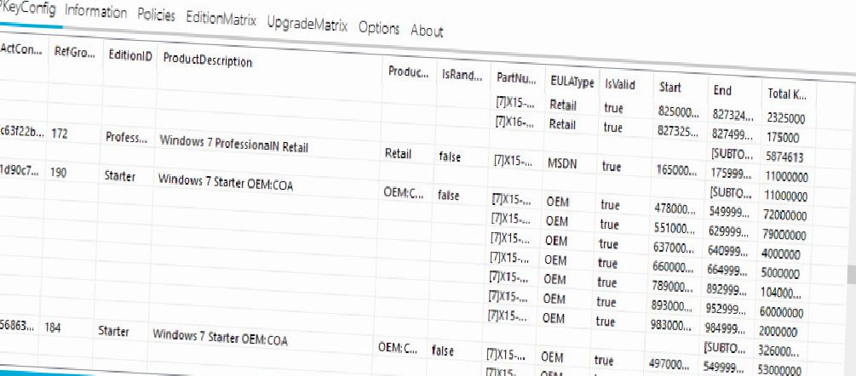Select the Windows 7 ProfessionalN Retail cell
Image resolution: width=856 pixels, height=376 pixels.
tap(233, 145)
